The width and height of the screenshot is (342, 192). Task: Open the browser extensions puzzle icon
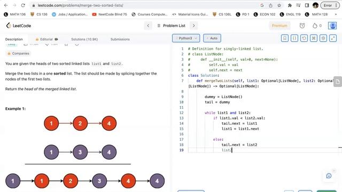tap(290, 5)
